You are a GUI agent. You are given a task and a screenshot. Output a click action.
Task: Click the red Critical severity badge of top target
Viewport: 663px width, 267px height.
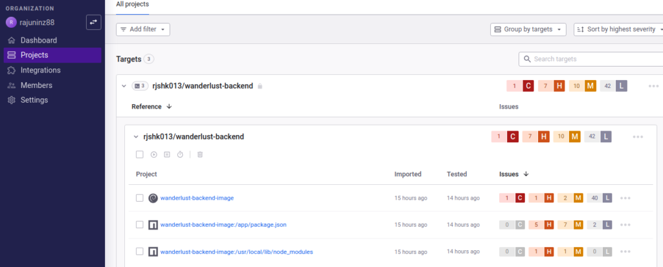tap(528, 86)
